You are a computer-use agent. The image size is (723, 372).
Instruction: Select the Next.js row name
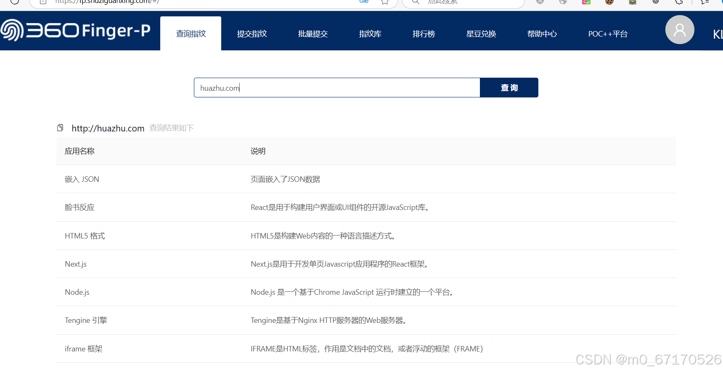pos(76,264)
